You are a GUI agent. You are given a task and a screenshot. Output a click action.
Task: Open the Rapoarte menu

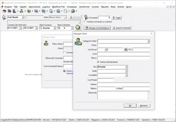click(105, 7)
